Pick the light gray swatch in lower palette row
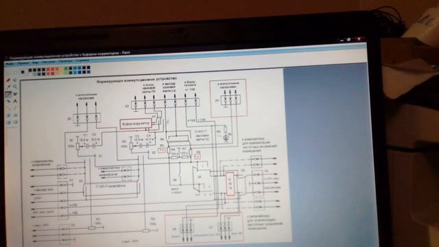Viewport: 439px width, 247px height. click(34, 74)
